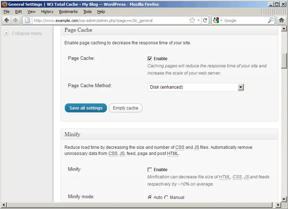Click the Minify section heading

click(x=72, y=134)
